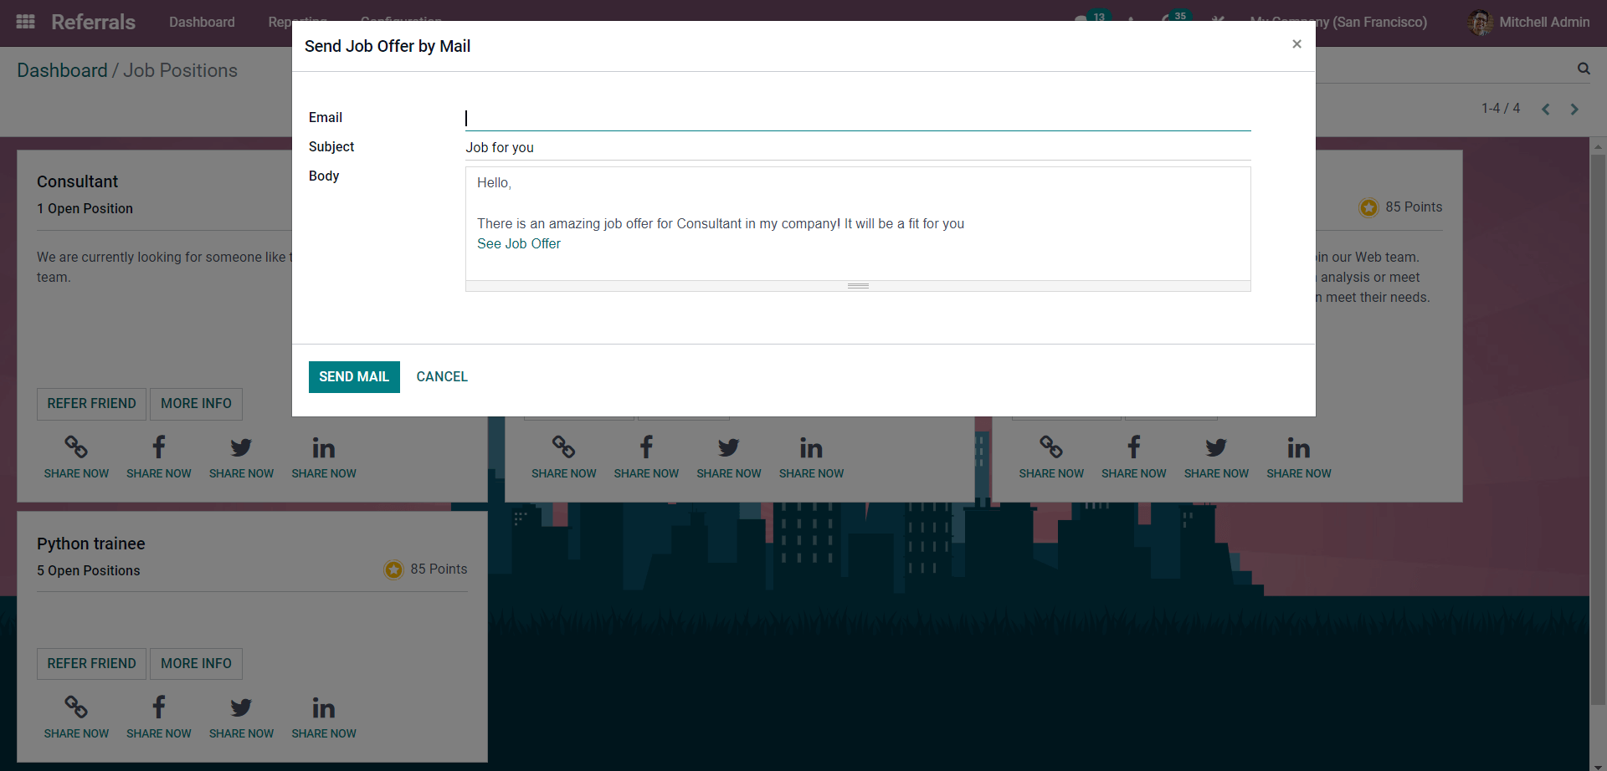Click REFER FRIEND on Consultant card

(x=91, y=403)
